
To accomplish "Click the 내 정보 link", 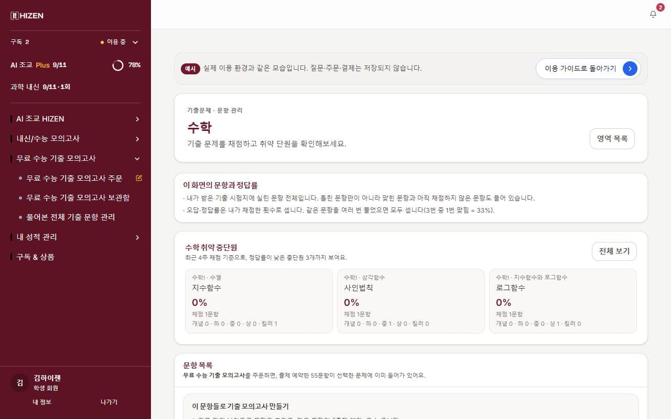I will [x=42, y=402].
